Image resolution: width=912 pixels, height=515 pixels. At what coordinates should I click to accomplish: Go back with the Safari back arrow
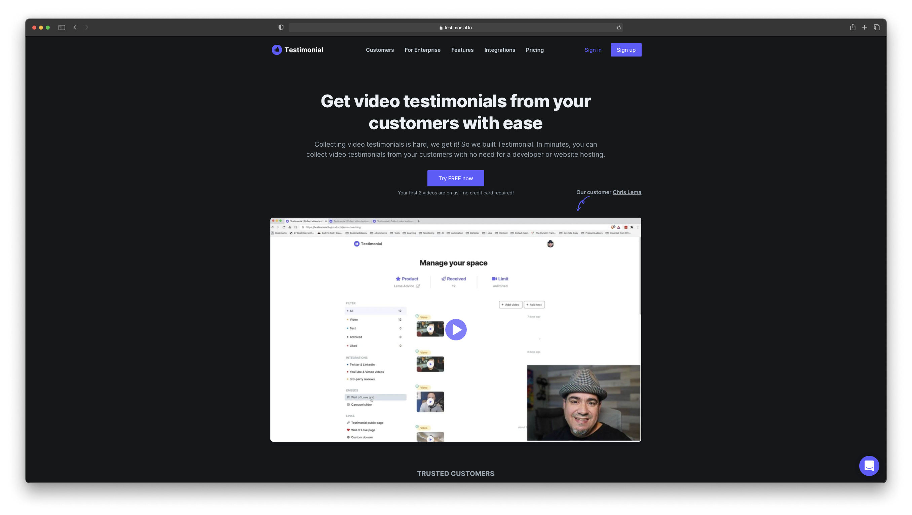coord(75,28)
